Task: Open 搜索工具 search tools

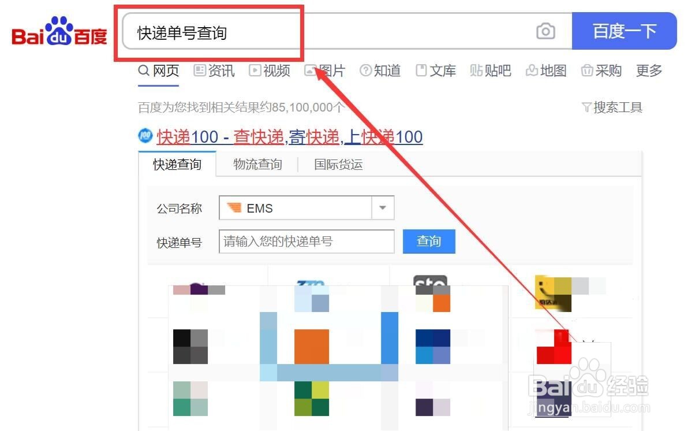Action: pos(613,107)
